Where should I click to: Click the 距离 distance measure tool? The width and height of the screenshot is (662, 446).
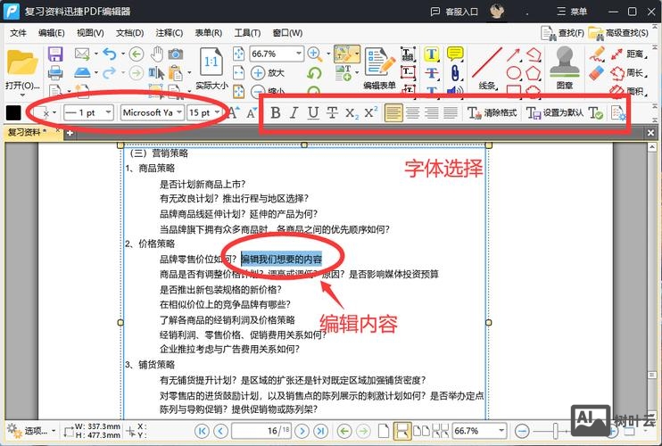628,54
